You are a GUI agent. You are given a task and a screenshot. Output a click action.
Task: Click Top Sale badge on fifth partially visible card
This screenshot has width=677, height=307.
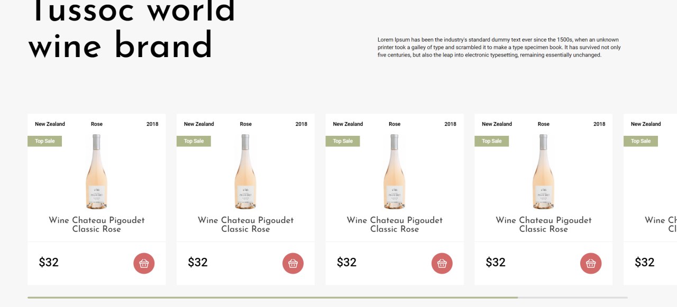[641, 141]
